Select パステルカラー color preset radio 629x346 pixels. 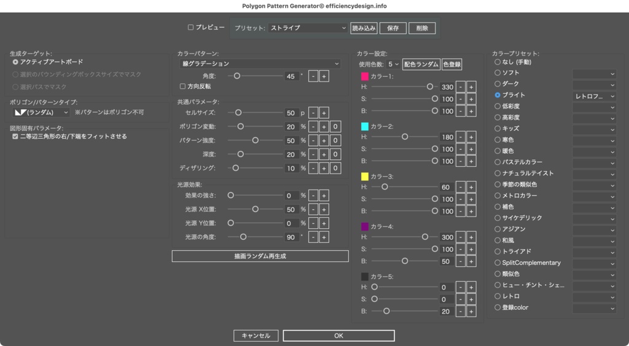(498, 162)
